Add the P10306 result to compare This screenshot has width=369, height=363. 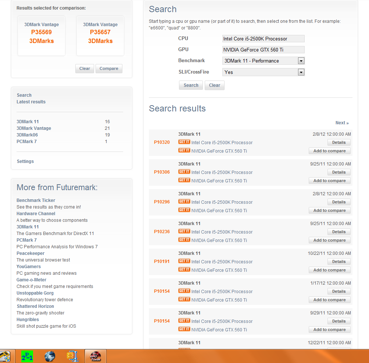coord(329,181)
